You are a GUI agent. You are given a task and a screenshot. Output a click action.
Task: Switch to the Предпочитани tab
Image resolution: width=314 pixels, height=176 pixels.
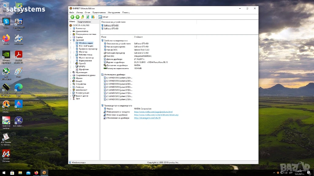(x=84, y=22)
